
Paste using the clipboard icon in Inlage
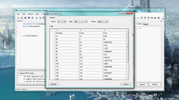click(44, 18)
